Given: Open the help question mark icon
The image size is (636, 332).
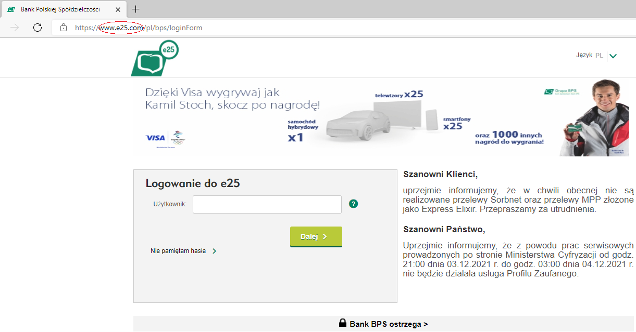Looking at the screenshot, I should click(x=354, y=204).
